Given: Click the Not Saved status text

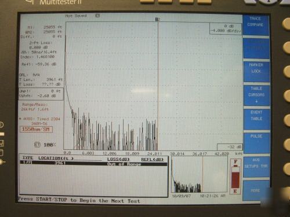Looking at the screenshot, I should [76, 16].
